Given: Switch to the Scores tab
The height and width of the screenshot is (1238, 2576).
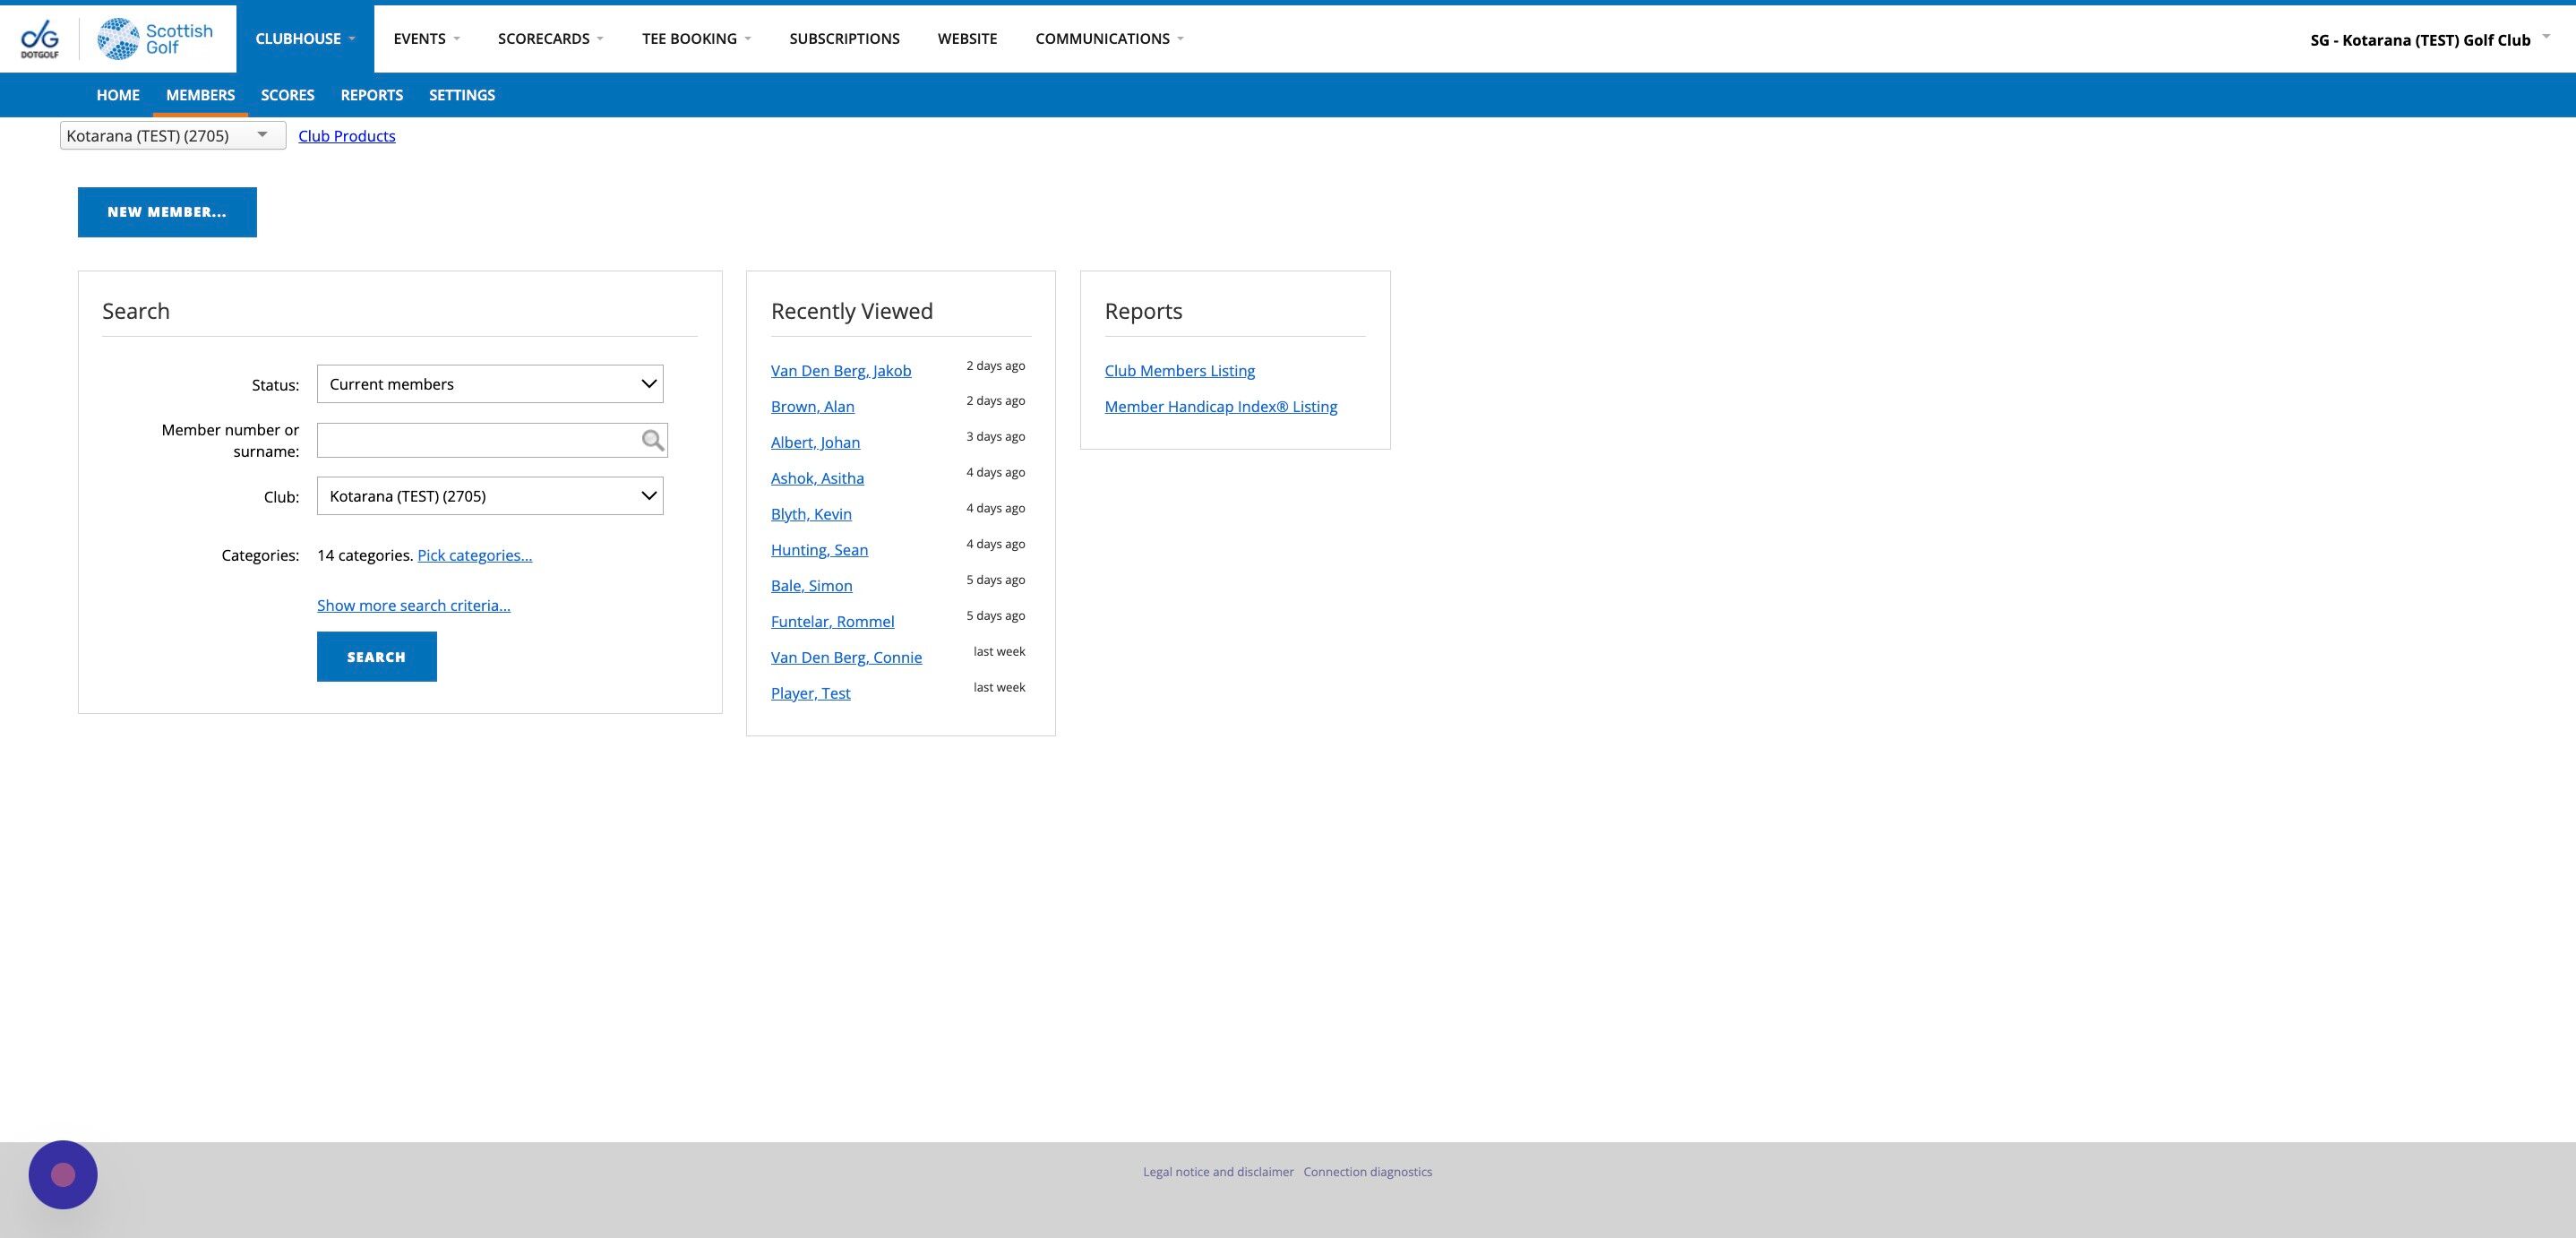Looking at the screenshot, I should pyautogui.click(x=287, y=95).
